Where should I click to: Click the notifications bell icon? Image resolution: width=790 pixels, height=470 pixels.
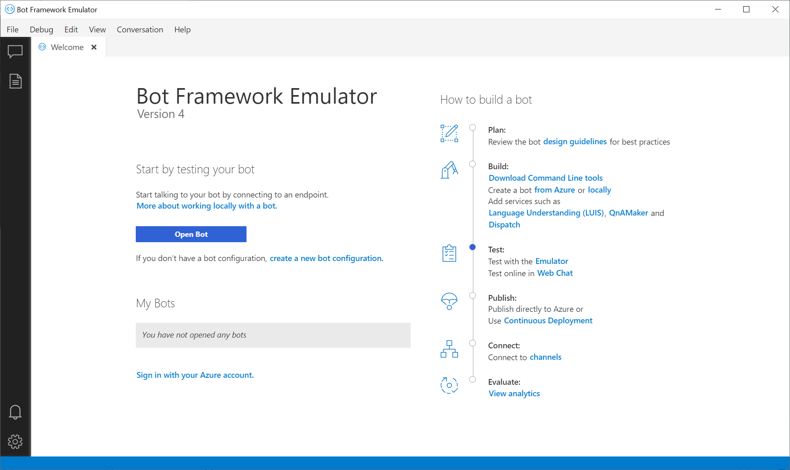coord(15,412)
